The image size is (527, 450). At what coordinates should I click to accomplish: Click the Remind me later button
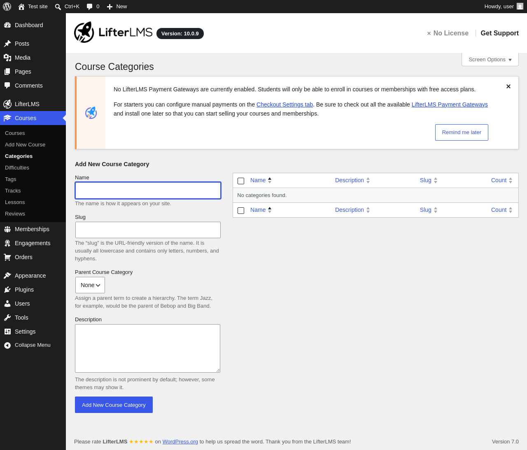pos(462,132)
